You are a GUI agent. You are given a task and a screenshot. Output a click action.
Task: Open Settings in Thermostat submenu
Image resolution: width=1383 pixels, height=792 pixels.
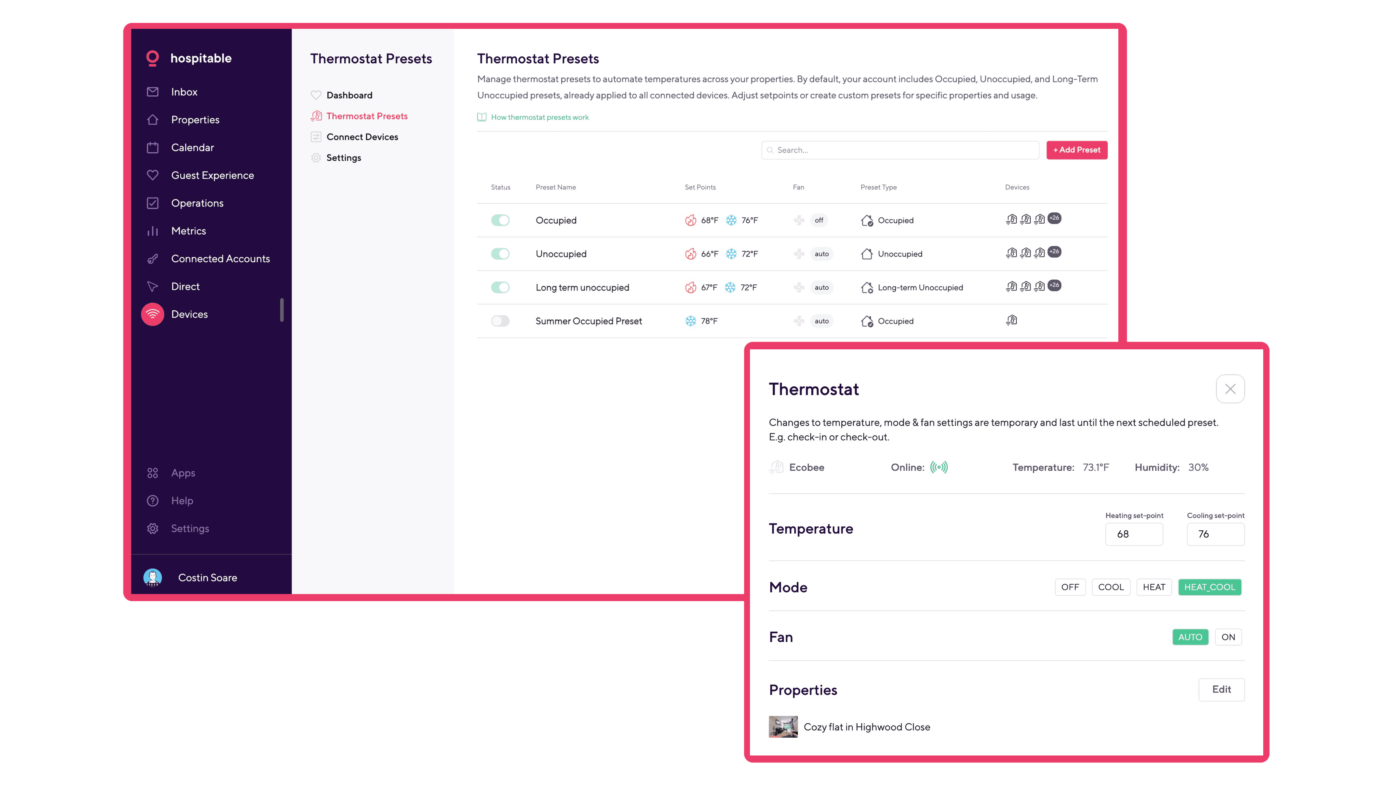click(x=344, y=158)
